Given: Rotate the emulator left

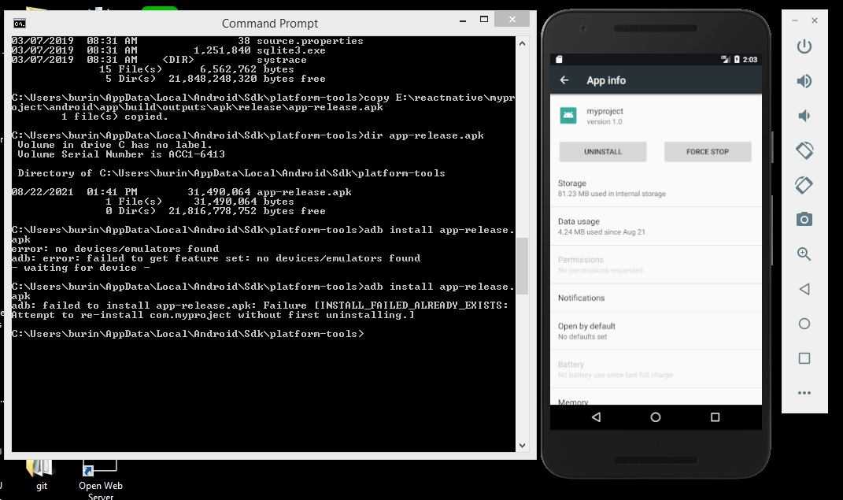Looking at the screenshot, I should click(x=804, y=150).
